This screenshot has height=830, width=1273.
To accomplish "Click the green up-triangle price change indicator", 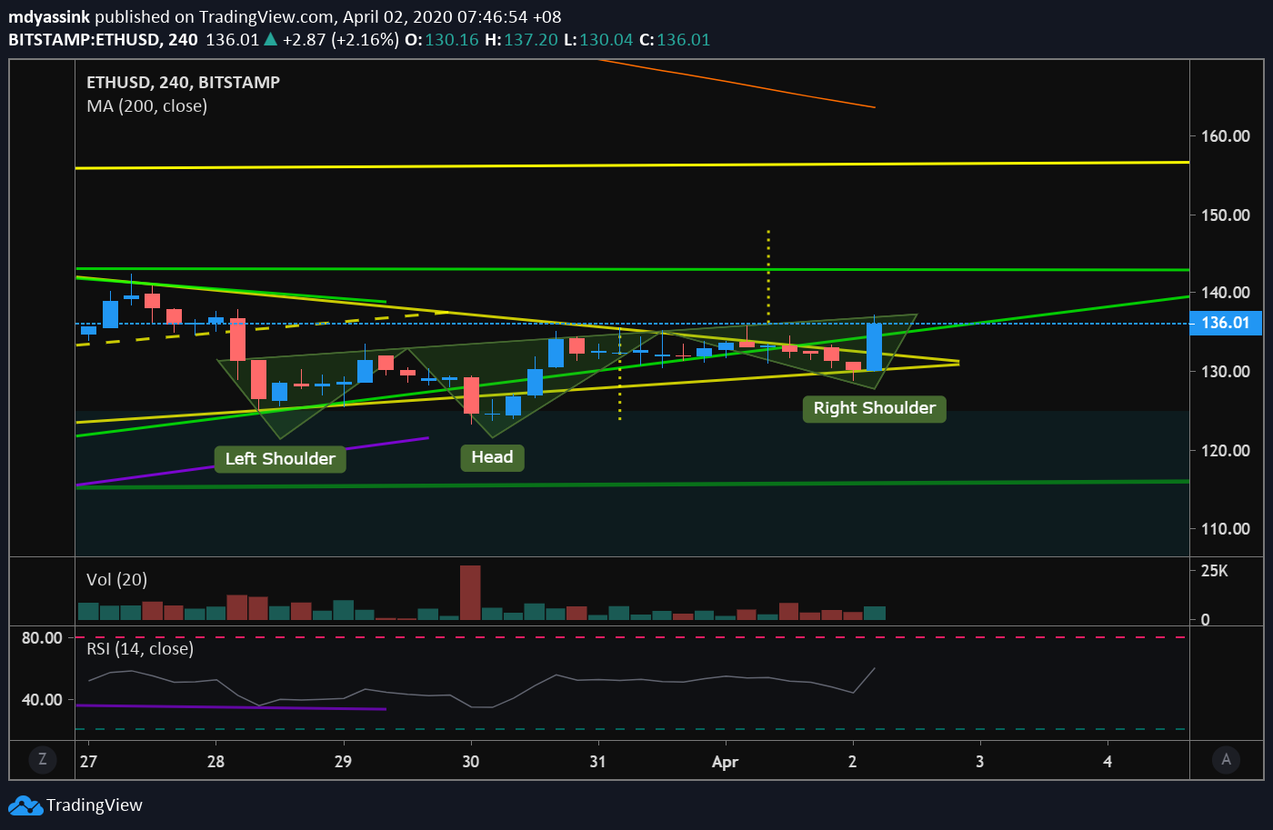I will click(270, 39).
